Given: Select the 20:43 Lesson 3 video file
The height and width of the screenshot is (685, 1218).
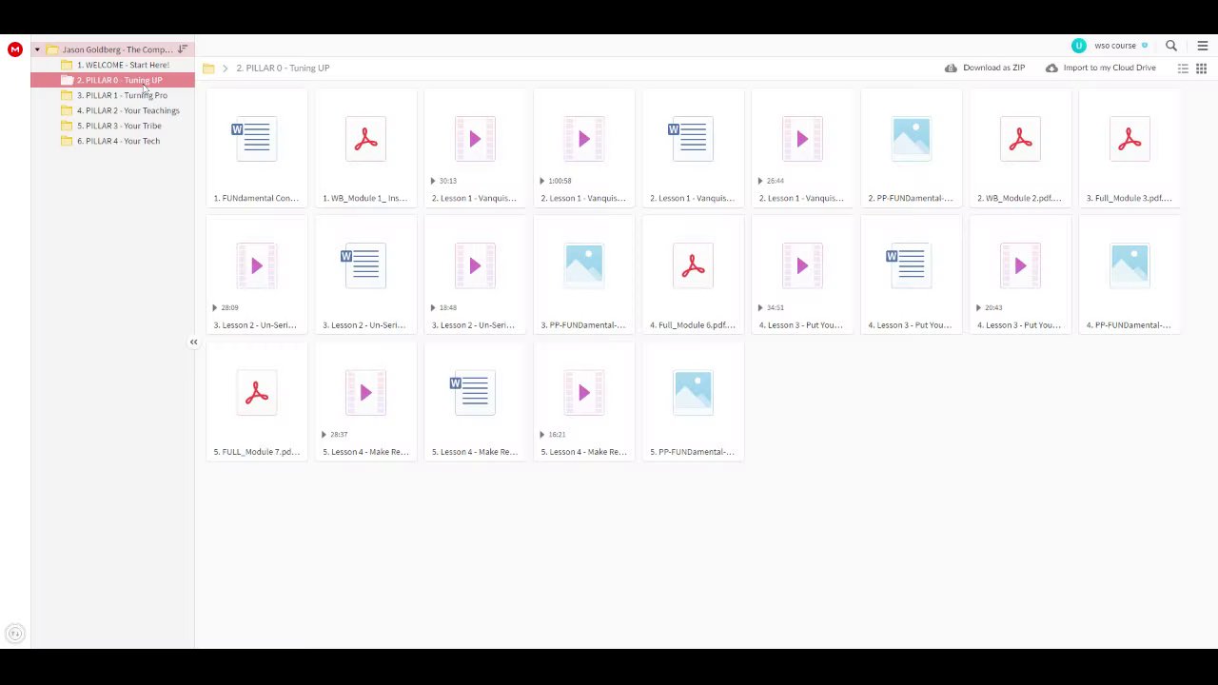Looking at the screenshot, I should point(1020,277).
